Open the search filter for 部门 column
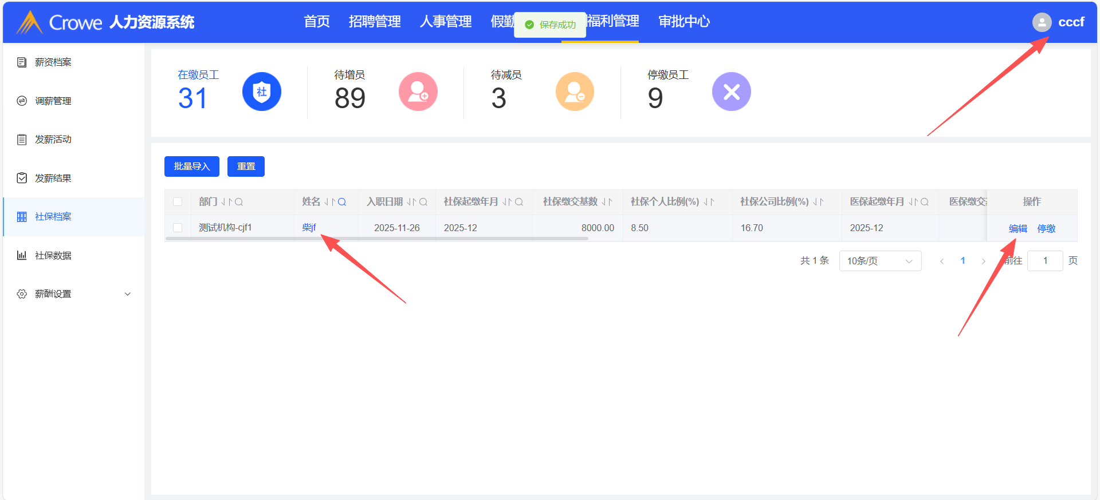1100x500 pixels. click(239, 202)
